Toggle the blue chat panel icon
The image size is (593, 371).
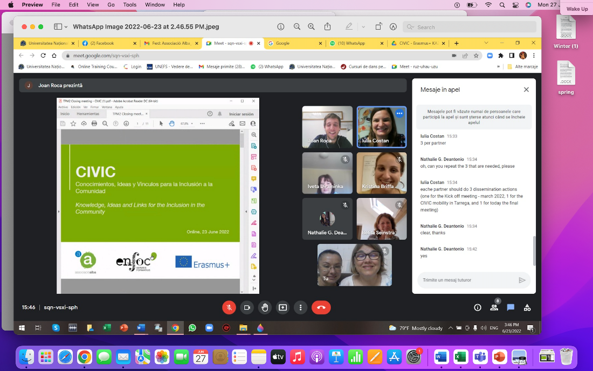(511, 307)
